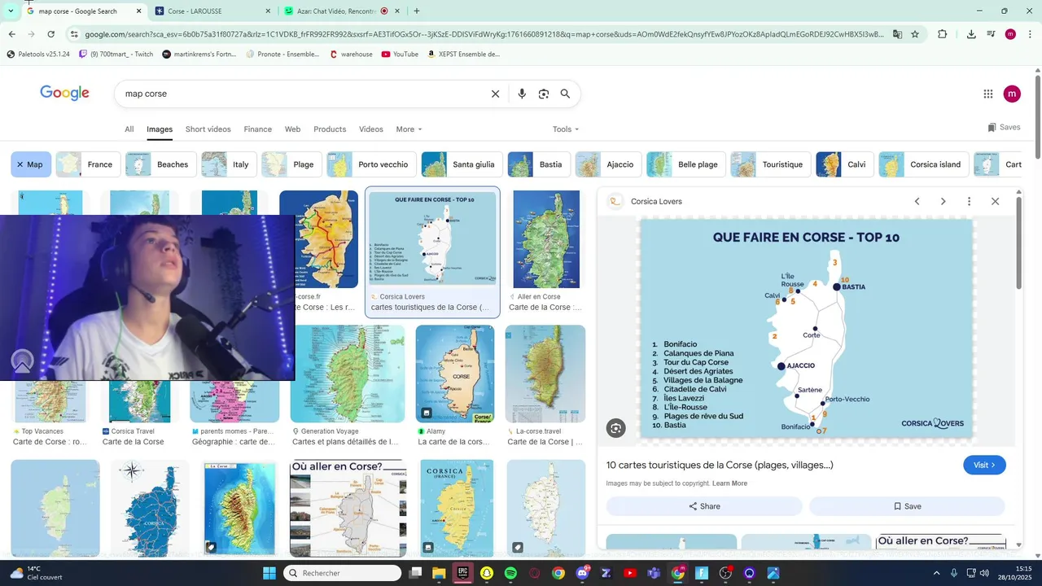The image size is (1042, 586).
Task: Open the three-dot menu in the image preview panel
Action: coord(969,201)
